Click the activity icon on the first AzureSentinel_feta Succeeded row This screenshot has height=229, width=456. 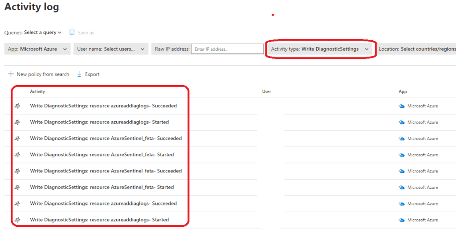(17, 139)
